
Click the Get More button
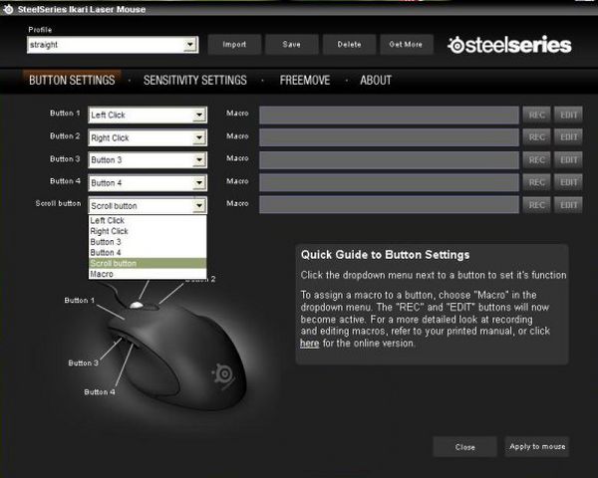(405, 45)
